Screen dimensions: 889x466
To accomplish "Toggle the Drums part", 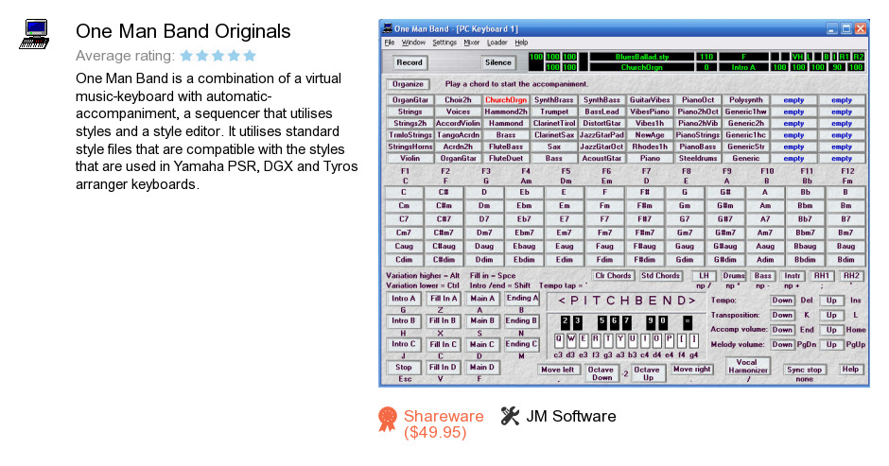I will click(734, 275).
